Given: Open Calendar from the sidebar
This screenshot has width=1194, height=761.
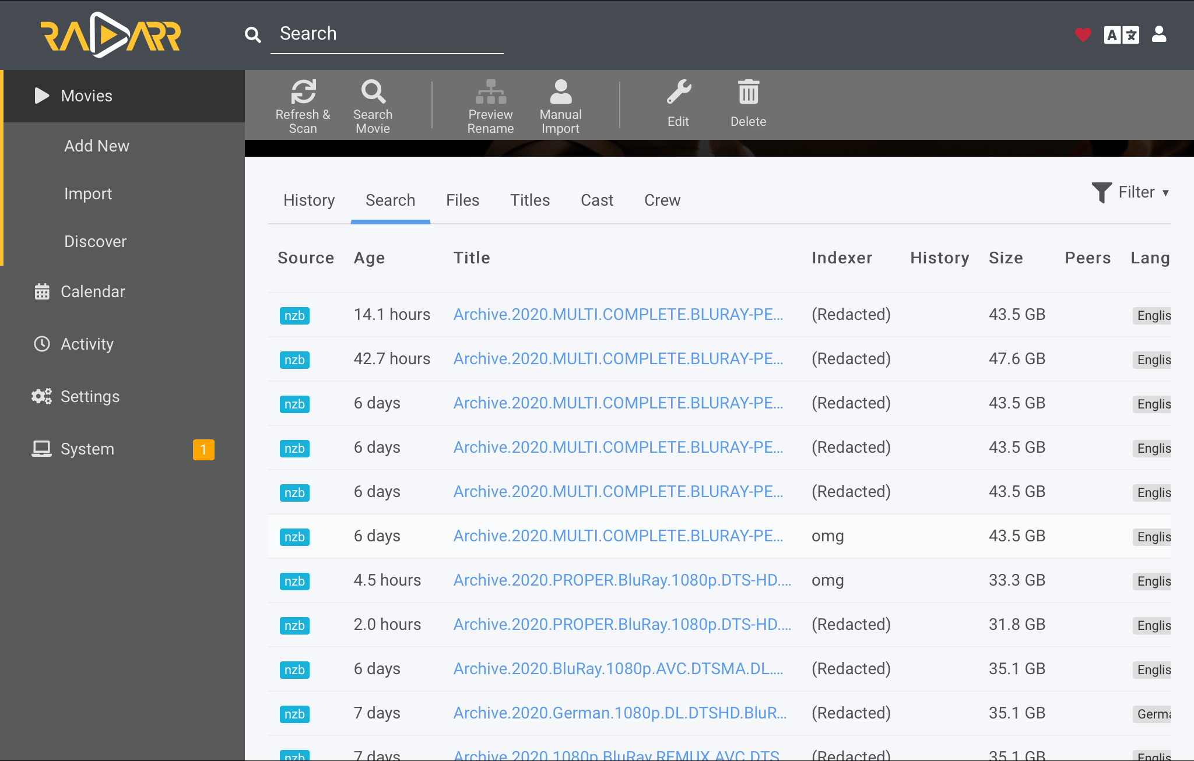Looking at the screenshot, I should point(93,291).
